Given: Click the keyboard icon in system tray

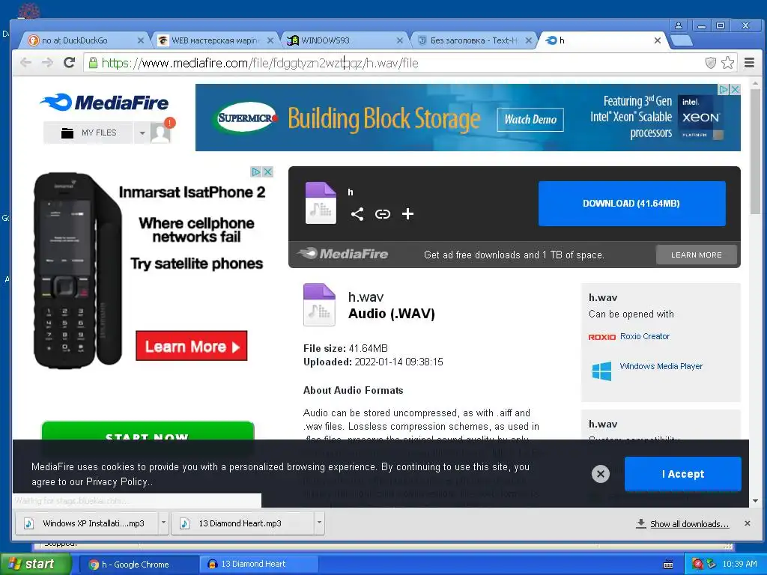Looking at the screenshot, I should [667, 565].
